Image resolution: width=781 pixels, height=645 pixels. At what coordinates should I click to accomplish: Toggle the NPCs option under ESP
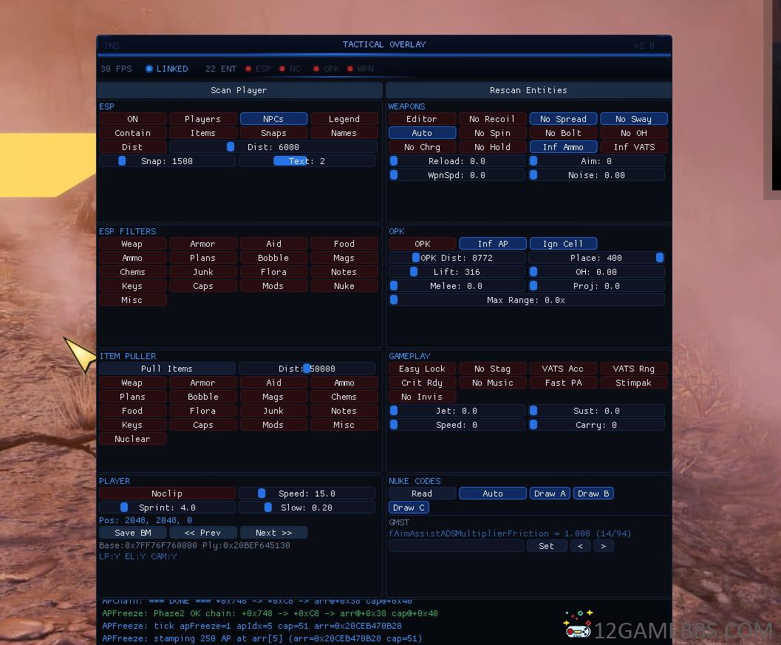pyautogui.click(x=273, y=119)
